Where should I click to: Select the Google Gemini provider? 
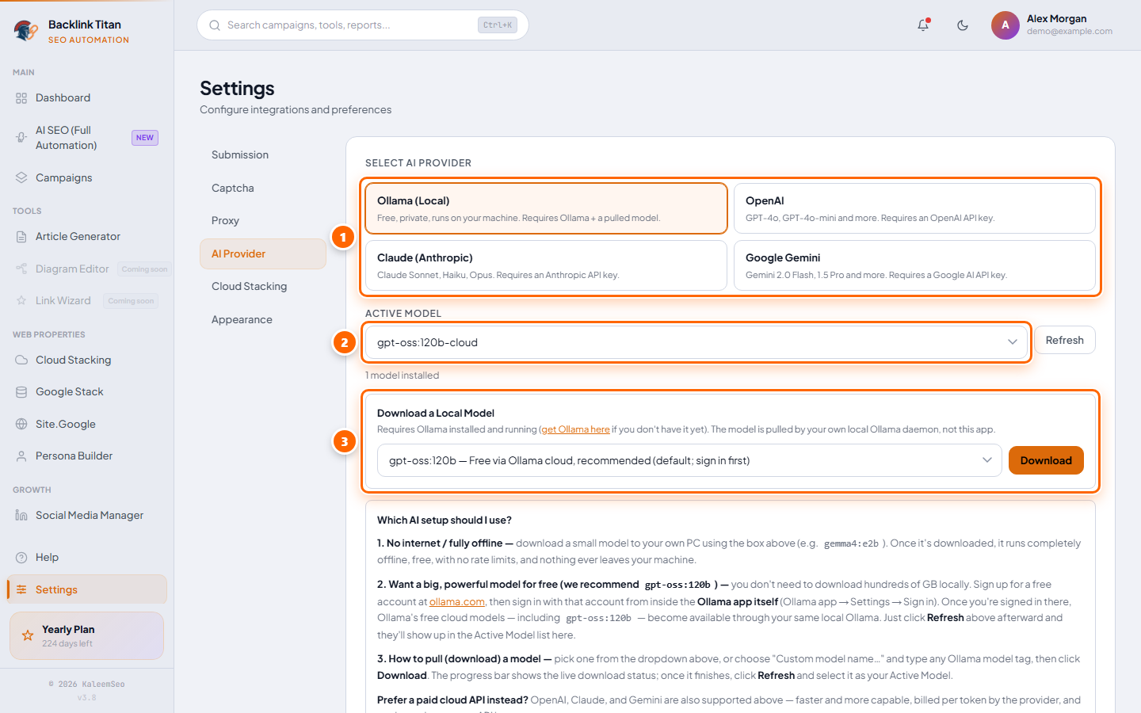914,265
